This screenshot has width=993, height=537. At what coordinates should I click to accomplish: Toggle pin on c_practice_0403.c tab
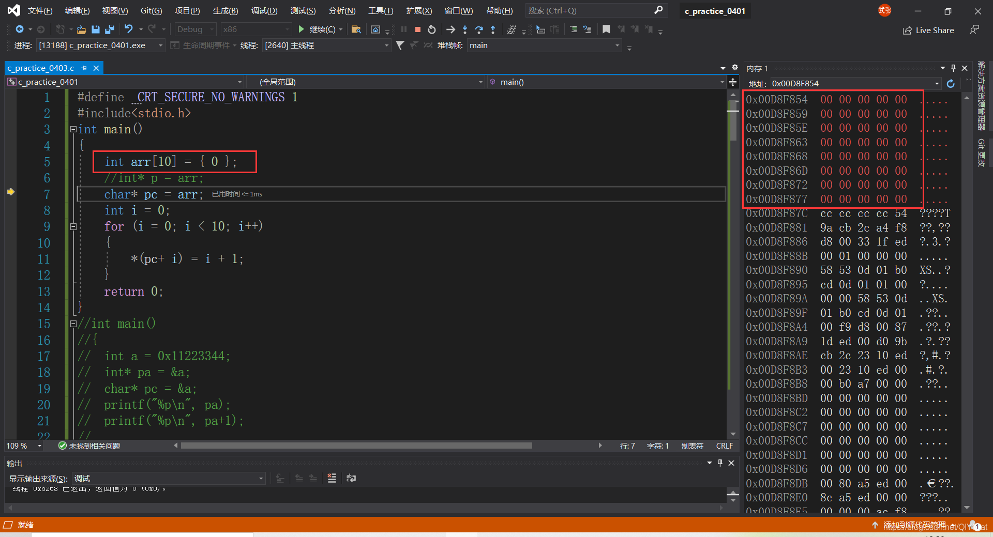pyautogui.click(x=84, y=68)
